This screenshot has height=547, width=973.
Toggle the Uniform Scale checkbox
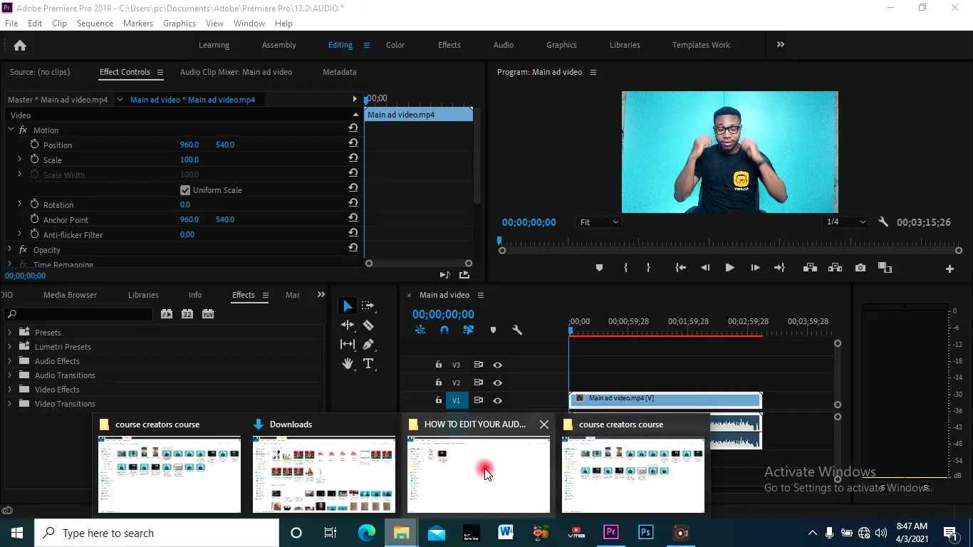tap(185, 190)
